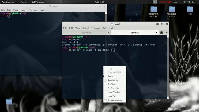
Task: Click the Usage: arpspoof output line
Action: coord(109,45)
